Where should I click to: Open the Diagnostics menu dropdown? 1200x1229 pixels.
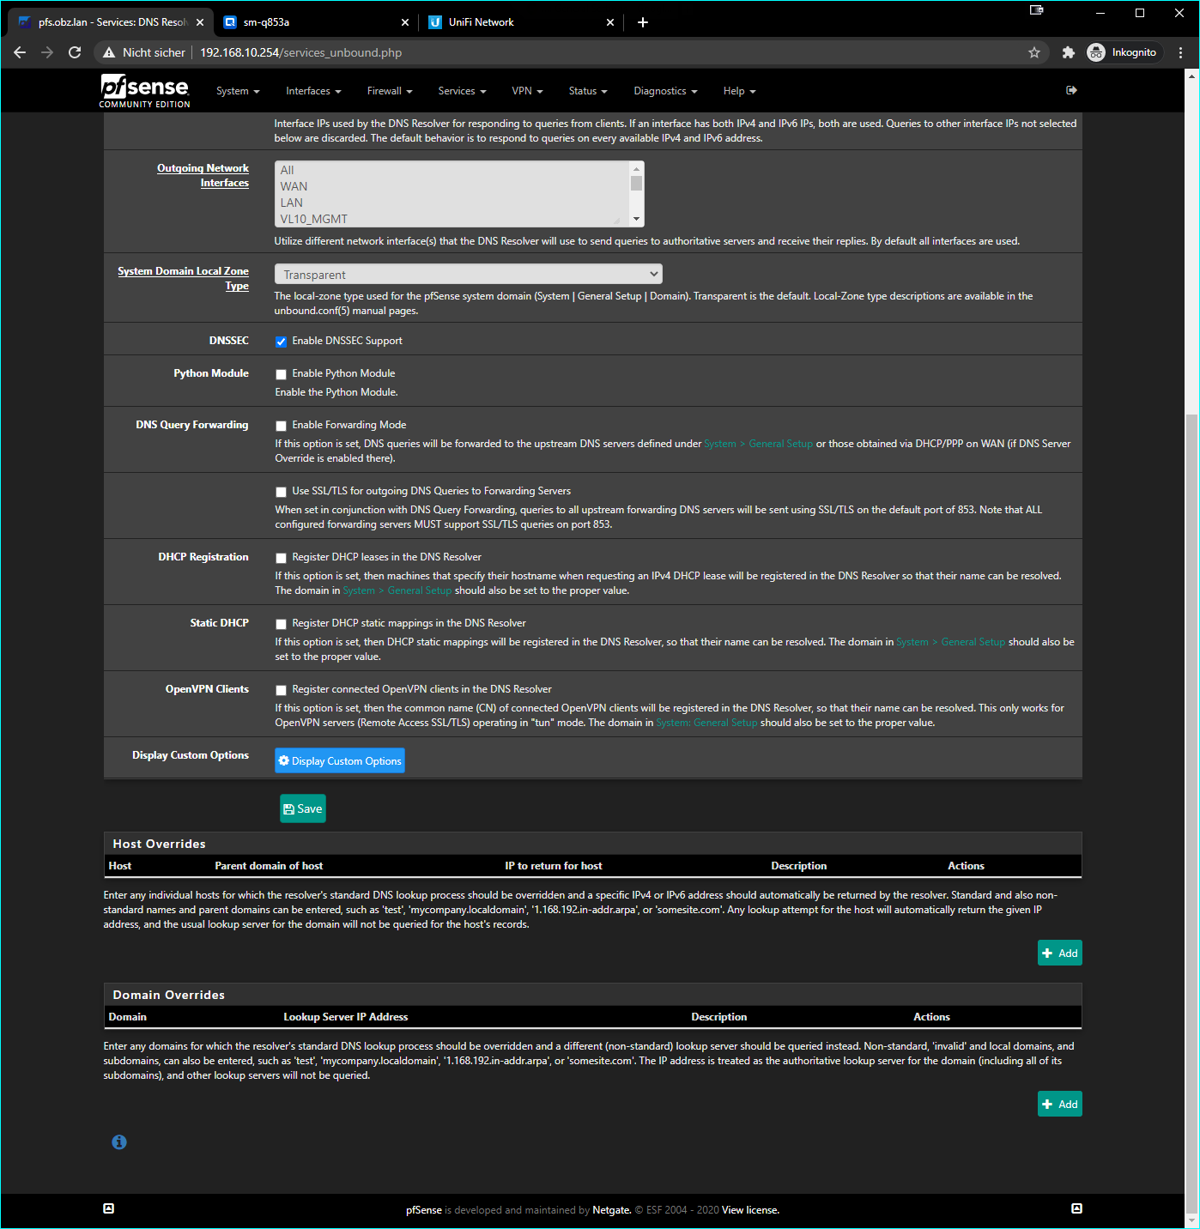coord(665,91)
